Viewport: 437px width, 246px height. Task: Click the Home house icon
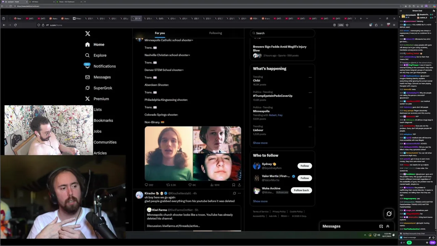[87, 44]
